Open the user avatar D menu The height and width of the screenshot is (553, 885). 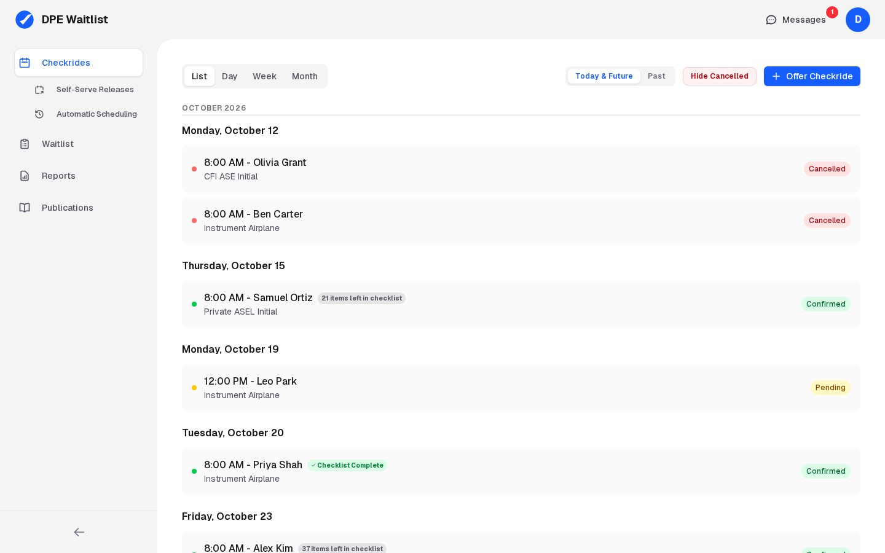858,20
